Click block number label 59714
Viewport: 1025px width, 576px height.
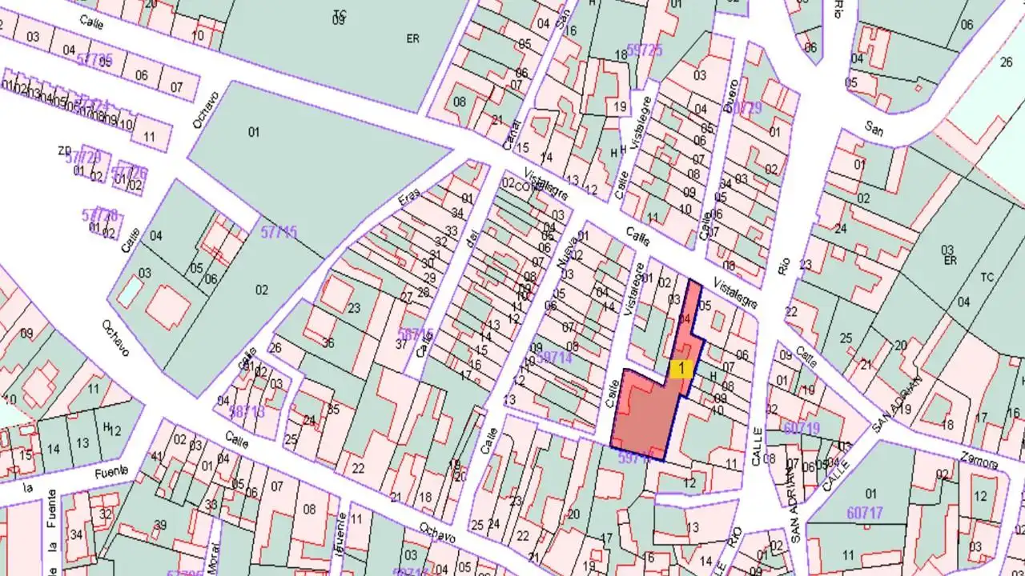tap(555, 358)
